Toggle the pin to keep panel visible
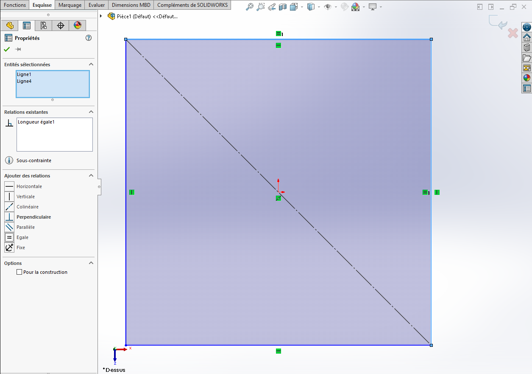Viewport: 532px width, 374px height. tap(18, 49)
